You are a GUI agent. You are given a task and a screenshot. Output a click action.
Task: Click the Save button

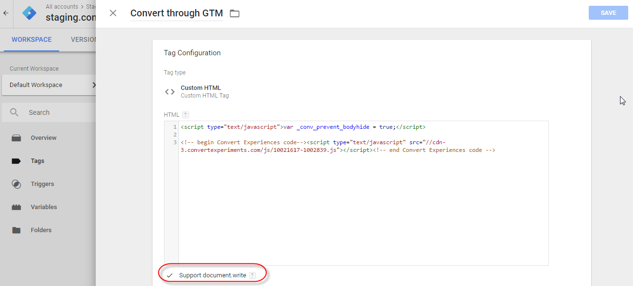[x=608, y=13]
